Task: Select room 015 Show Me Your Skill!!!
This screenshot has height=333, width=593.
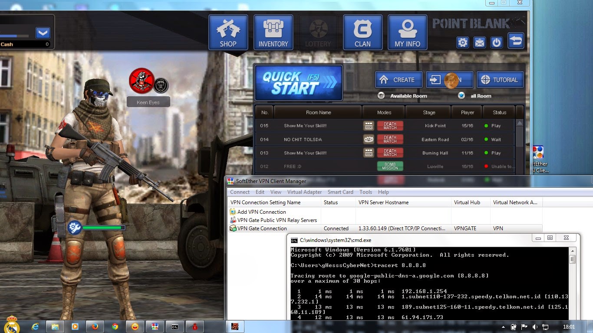Action: (385, 126)
